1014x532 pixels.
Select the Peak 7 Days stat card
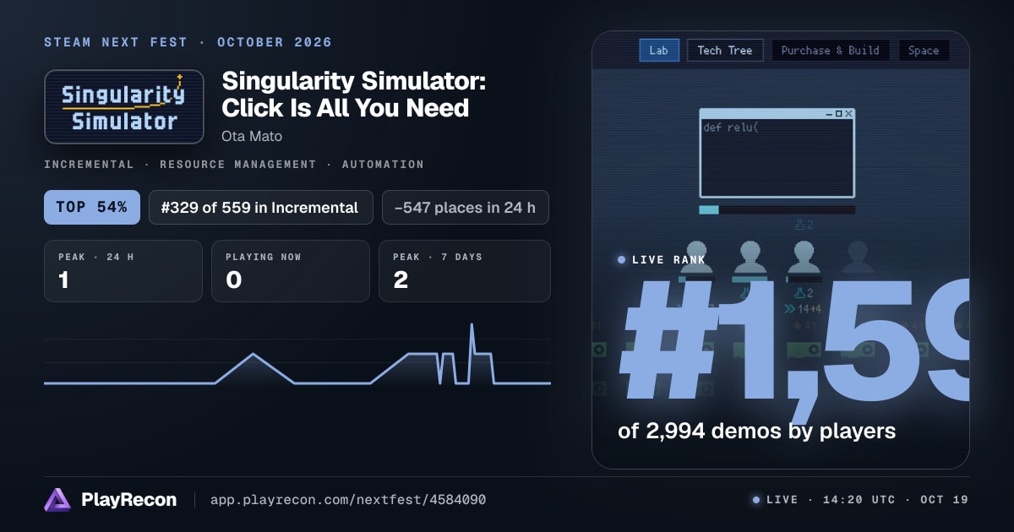(x=465, y=271)
